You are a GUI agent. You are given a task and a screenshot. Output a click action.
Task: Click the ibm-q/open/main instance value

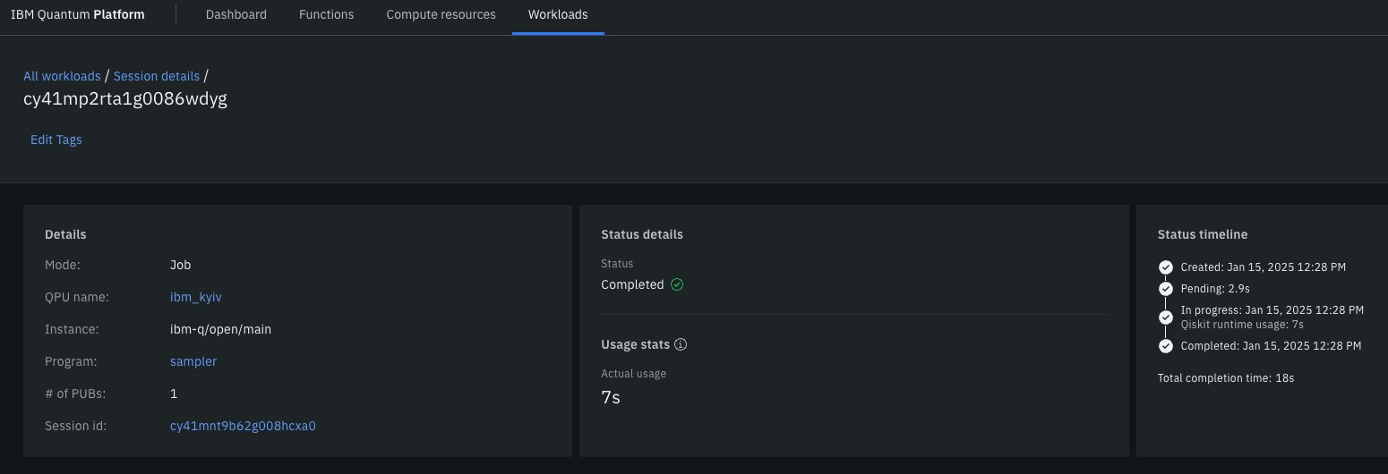(220, 329)
